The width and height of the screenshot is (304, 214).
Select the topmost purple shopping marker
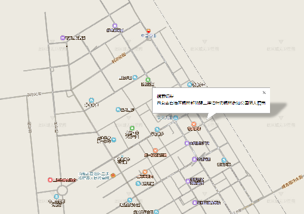(115, 26)
